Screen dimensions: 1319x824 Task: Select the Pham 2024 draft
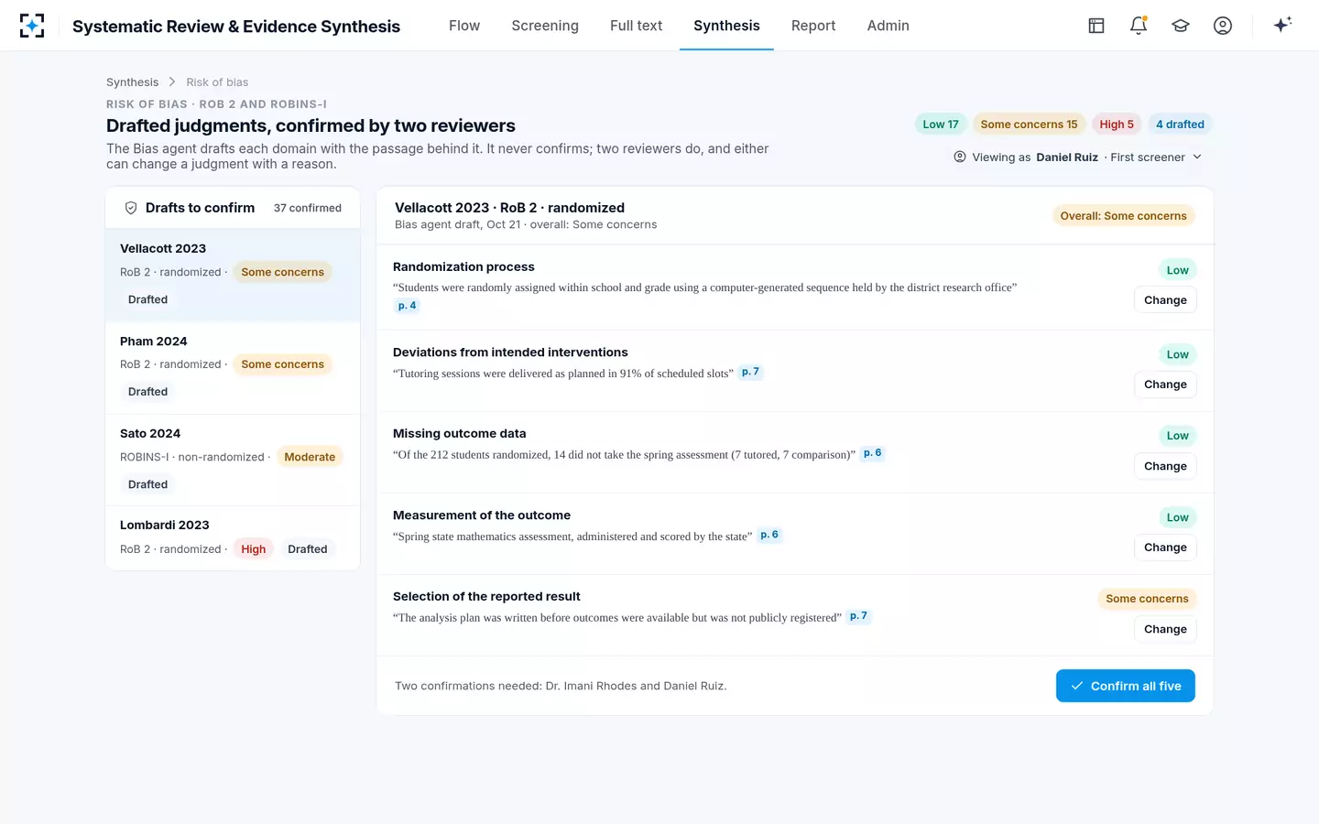pos(233,367)
